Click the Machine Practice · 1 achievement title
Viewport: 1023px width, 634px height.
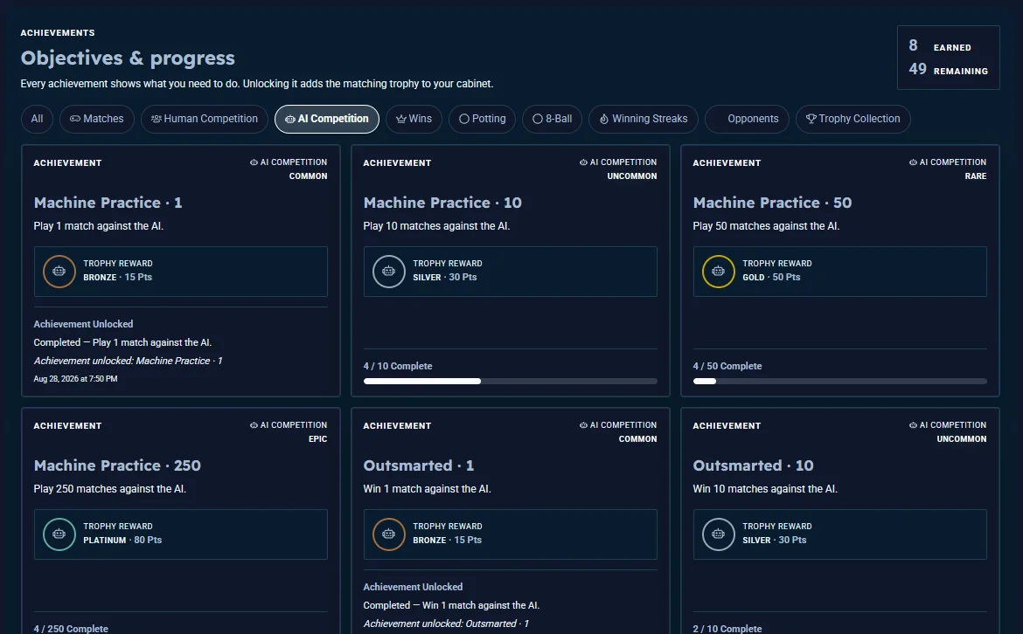108,203
